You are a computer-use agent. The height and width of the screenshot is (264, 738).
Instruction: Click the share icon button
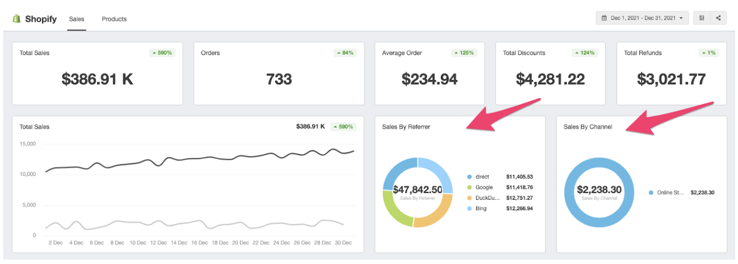[x=718, y=18]
